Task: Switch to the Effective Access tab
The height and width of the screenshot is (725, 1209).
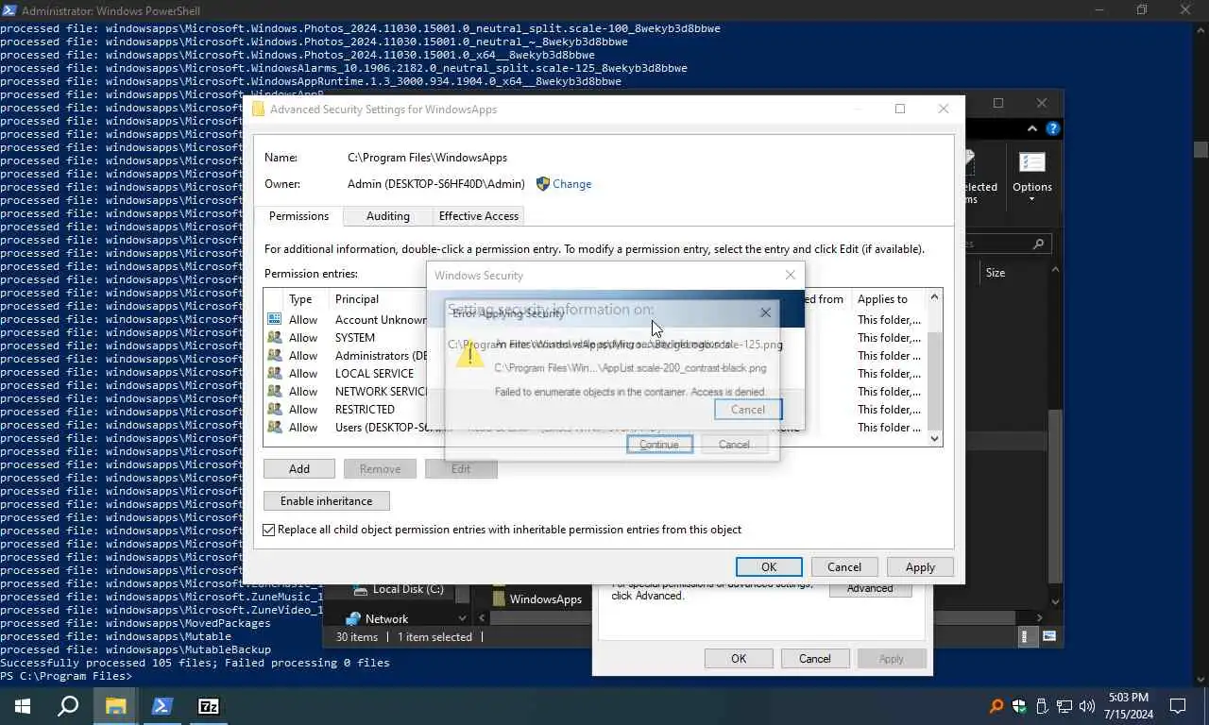Action: [478, 216]
